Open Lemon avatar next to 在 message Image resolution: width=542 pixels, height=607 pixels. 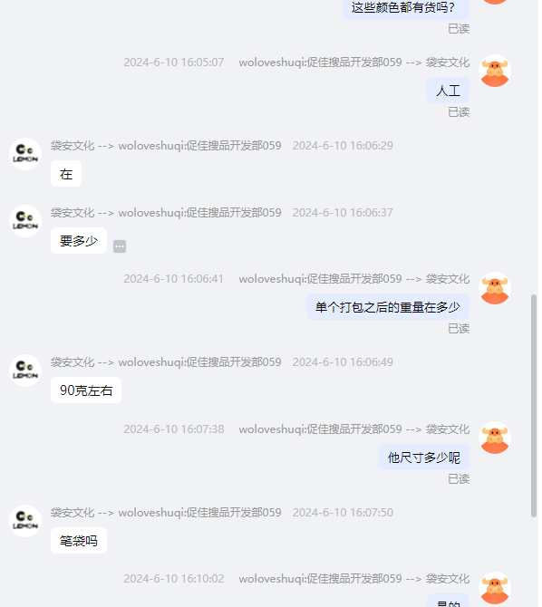tap(25, 154)
